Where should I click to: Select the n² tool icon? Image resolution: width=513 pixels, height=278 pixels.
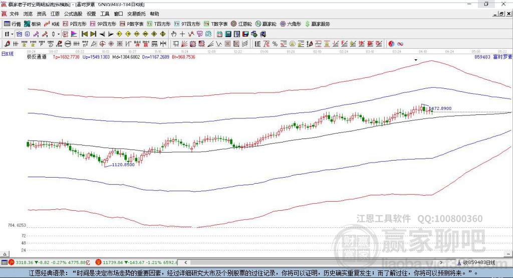[85, 44]
